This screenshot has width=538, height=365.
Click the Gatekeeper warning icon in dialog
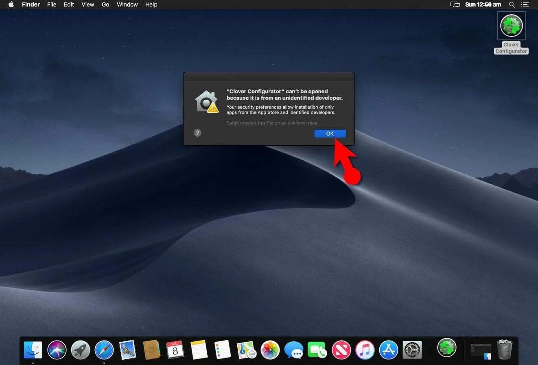207,101
